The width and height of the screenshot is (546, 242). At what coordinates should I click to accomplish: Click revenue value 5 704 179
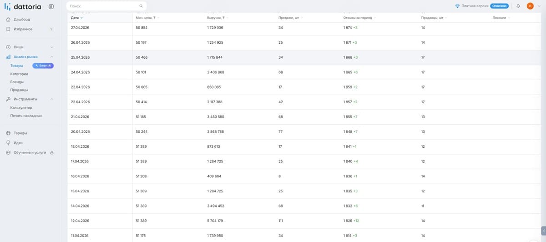215,221
